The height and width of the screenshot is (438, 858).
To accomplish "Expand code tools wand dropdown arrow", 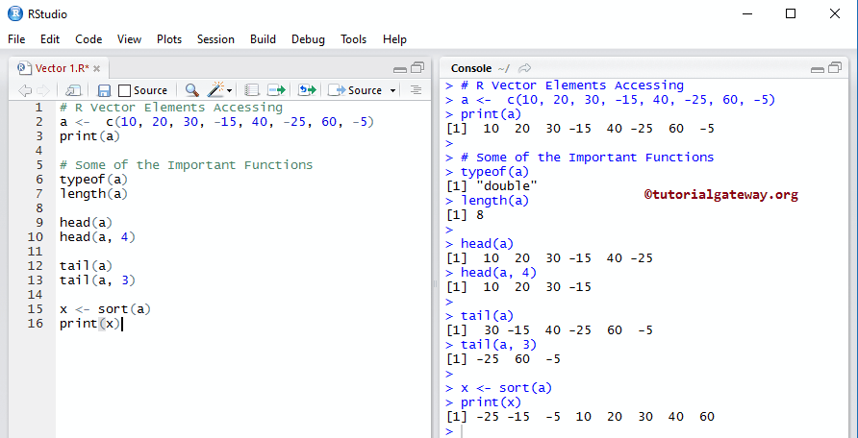I will pyautogui.click(x=229, y=90).
